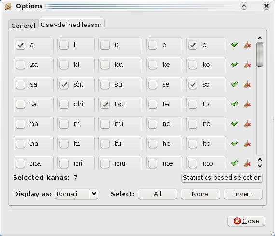
Task: Clear the ka-row selection with the broom icon
Action: tap(247, 65)
